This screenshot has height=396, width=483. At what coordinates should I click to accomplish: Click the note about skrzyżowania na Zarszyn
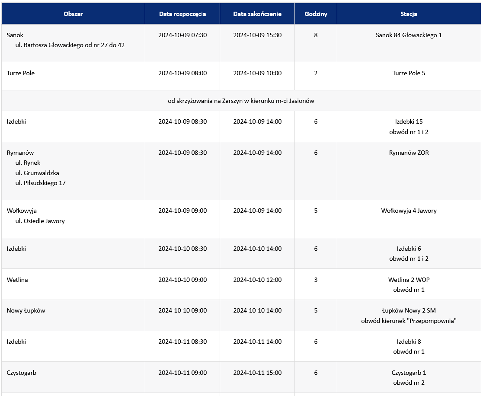point(241,101)
